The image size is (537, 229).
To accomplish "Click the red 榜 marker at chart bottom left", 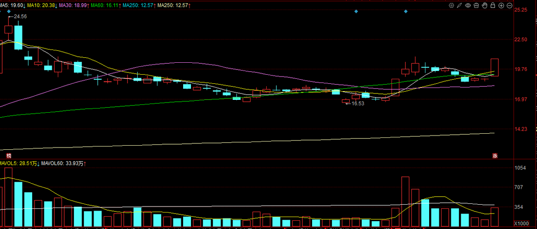I will (x=9, y=156).
